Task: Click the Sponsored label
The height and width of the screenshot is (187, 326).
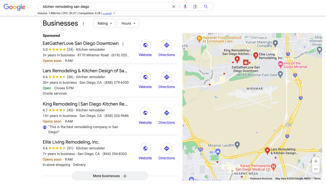Action: pyautogui.click(x=51, y=36)
